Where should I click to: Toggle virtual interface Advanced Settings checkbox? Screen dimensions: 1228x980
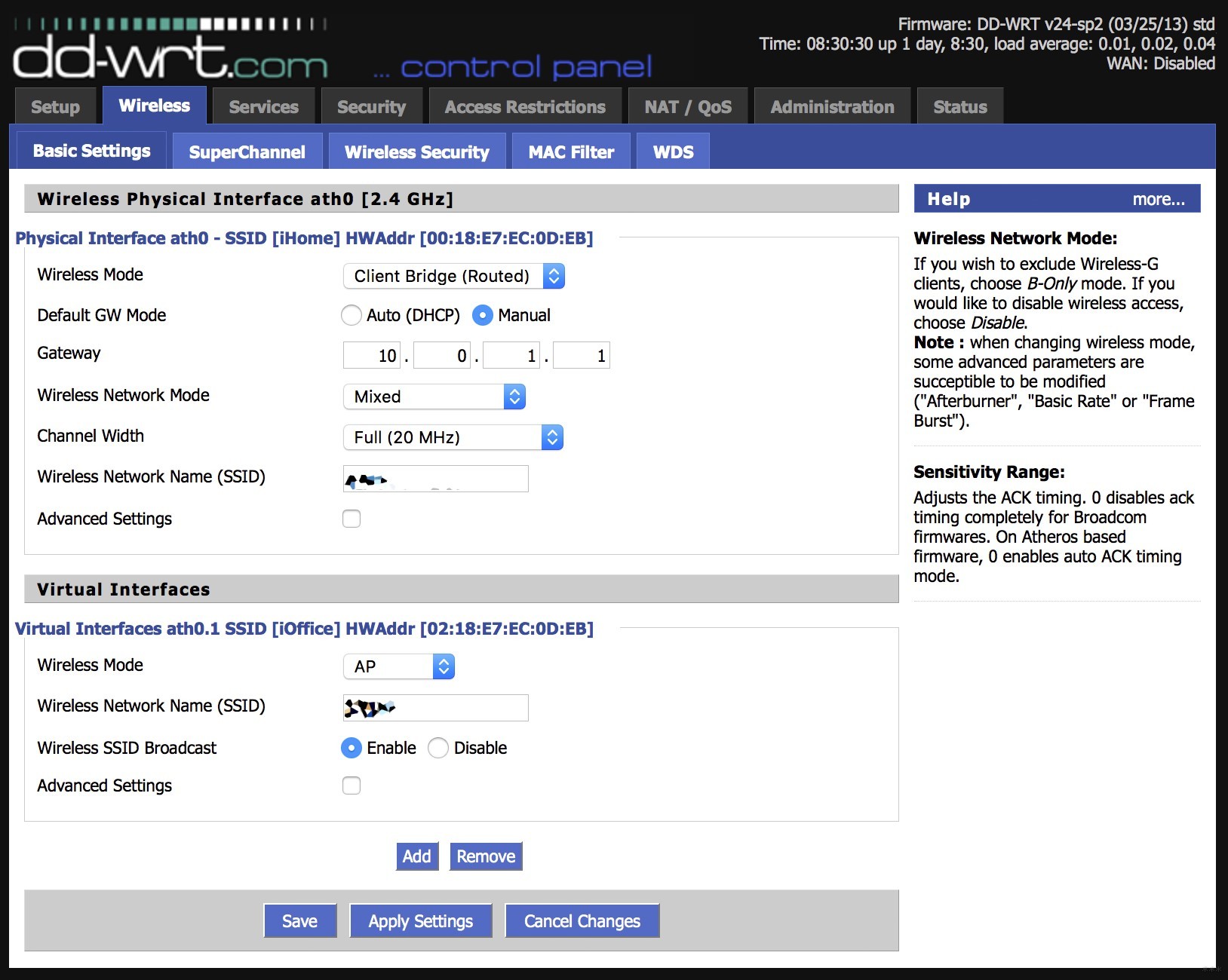[352, 786]
